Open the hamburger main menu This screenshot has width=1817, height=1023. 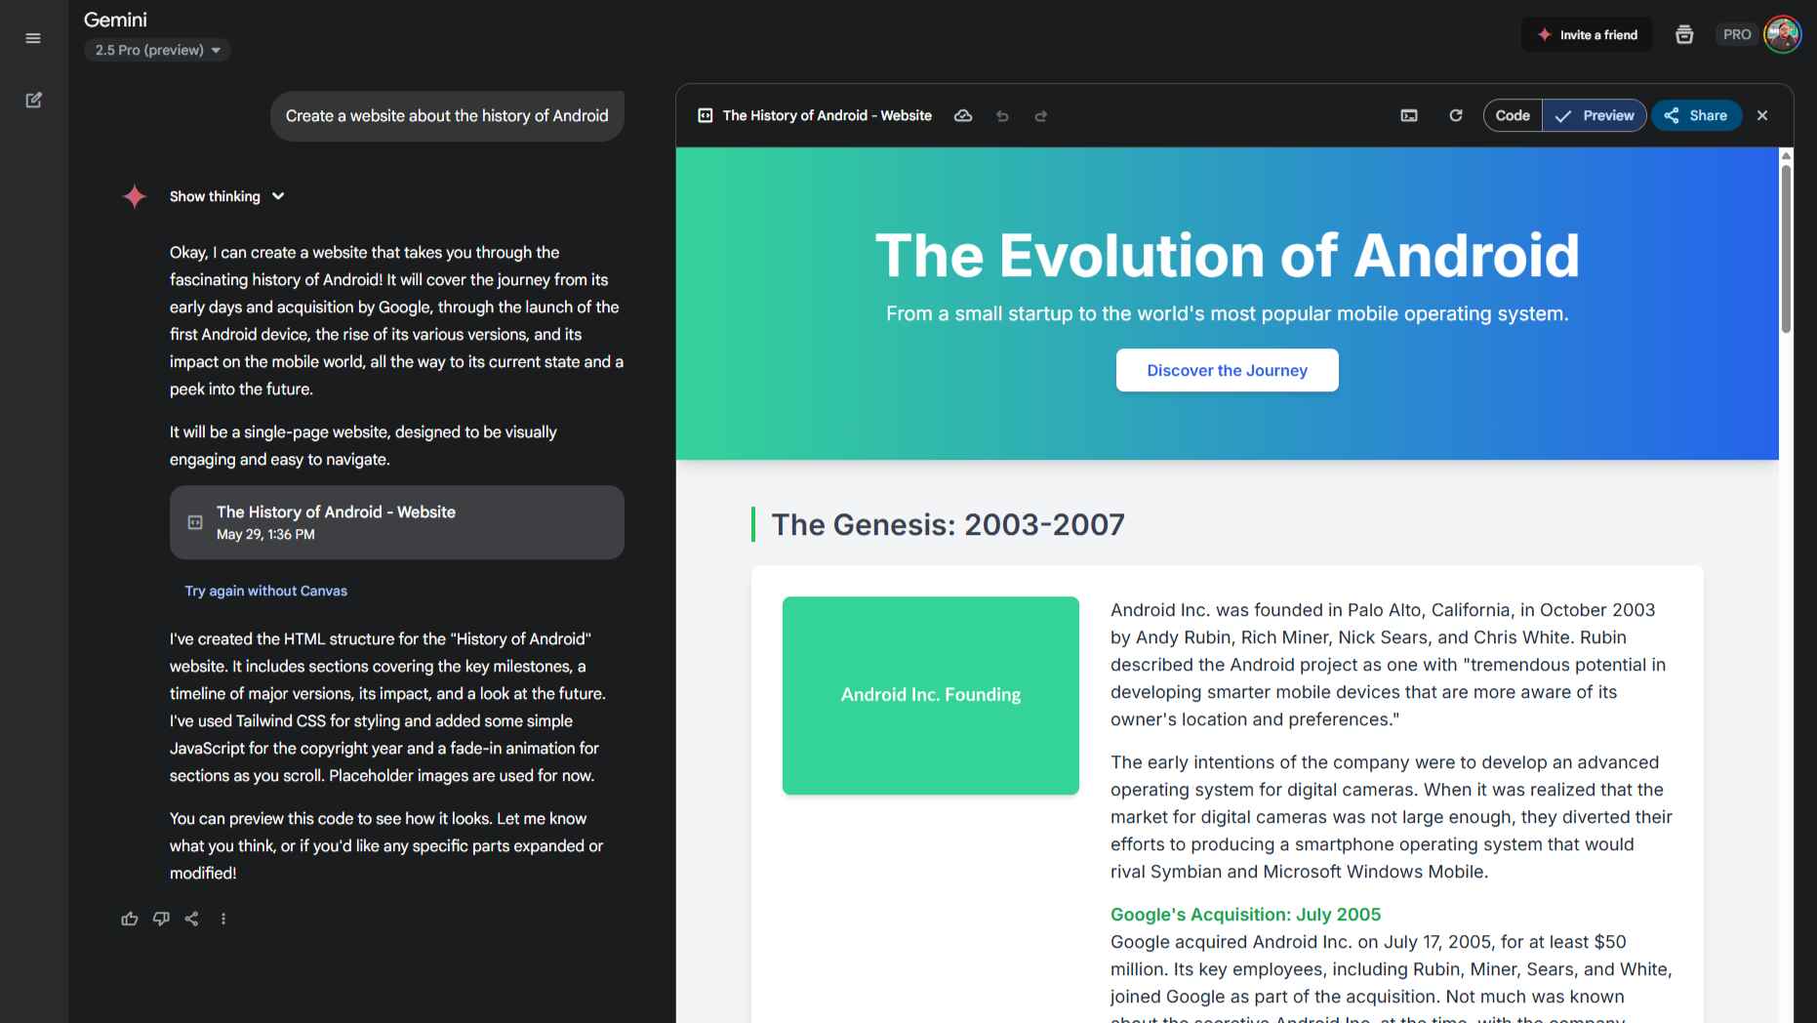(x=33, y=38)
